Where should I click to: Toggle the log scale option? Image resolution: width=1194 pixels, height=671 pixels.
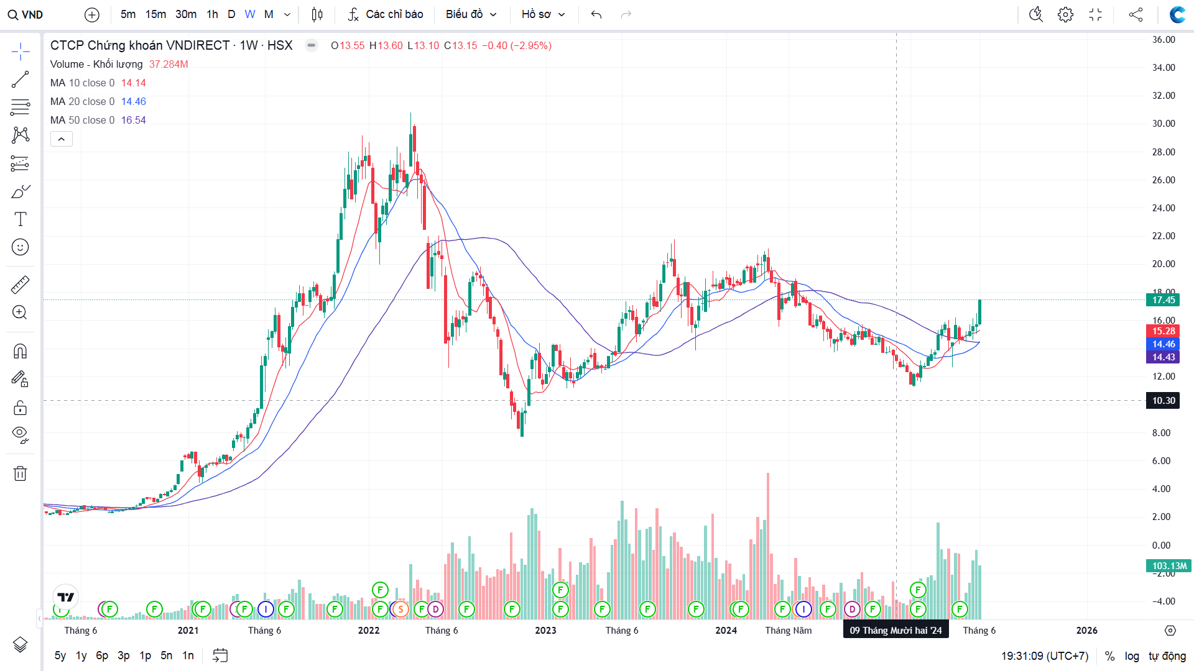tap(1132, 656)
